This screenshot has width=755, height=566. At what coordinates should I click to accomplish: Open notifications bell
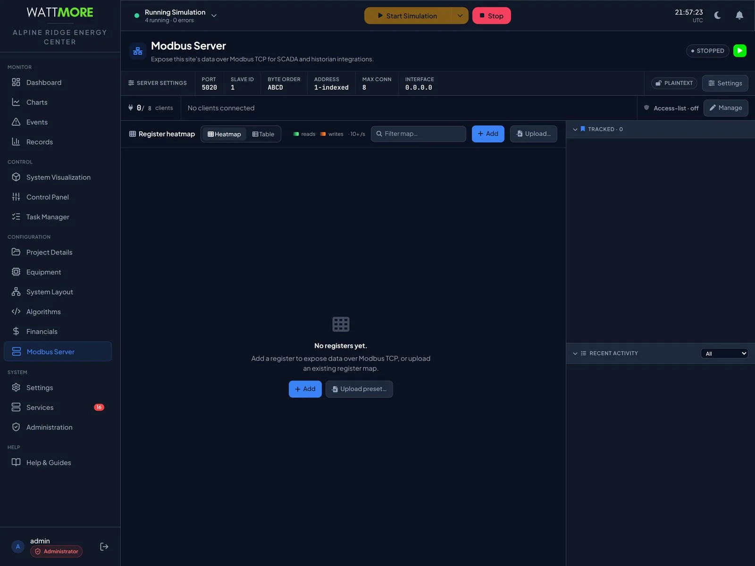click(739, 16)
